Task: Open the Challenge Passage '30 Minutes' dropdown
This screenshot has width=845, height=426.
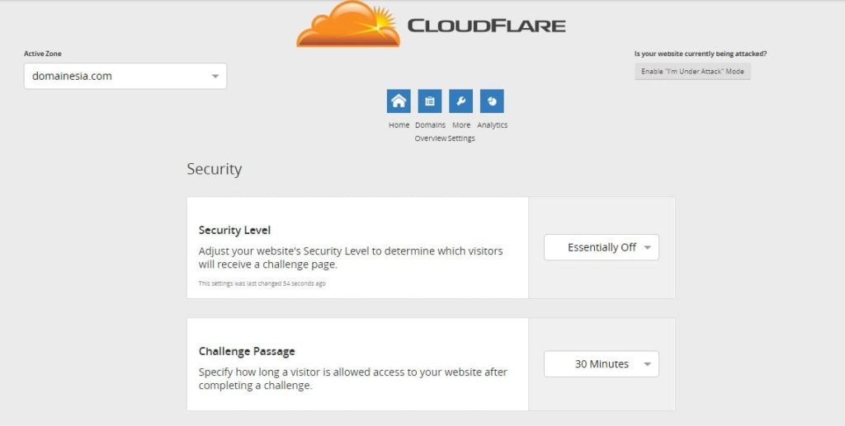Action: (601, 364)
